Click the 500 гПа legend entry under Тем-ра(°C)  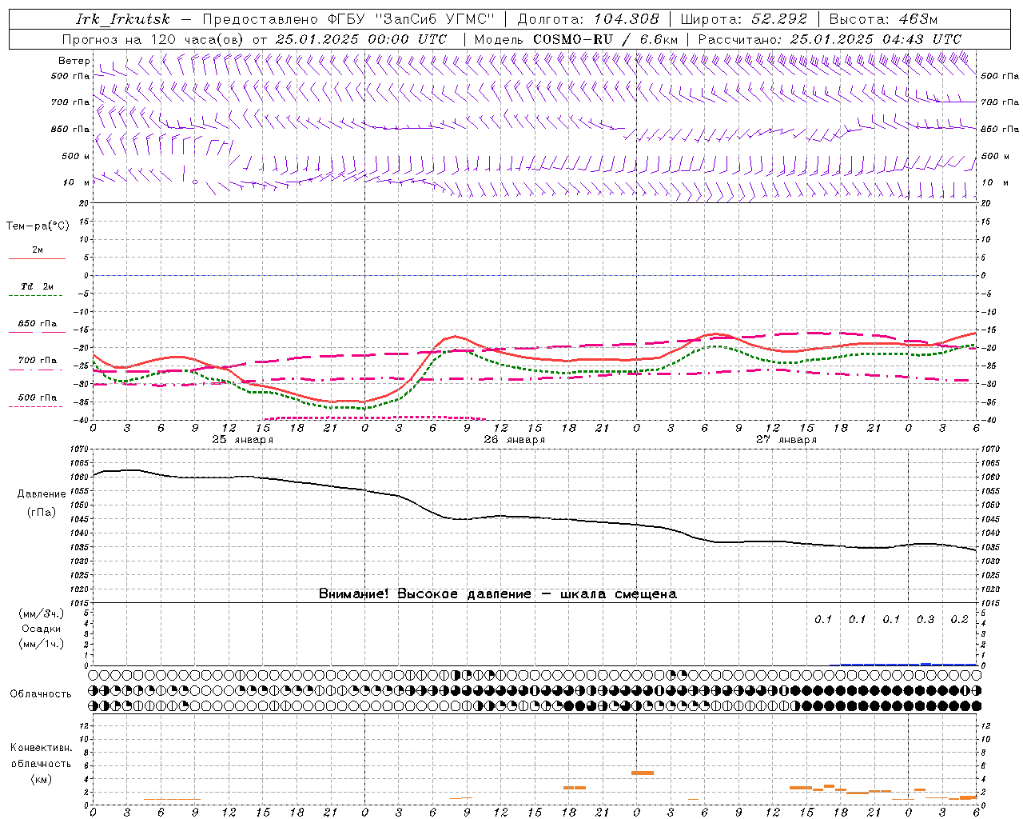tap(37, 398)
